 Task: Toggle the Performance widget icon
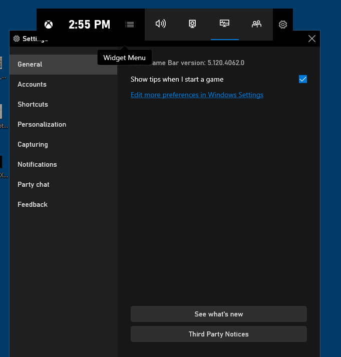click(x=224, y=24)
